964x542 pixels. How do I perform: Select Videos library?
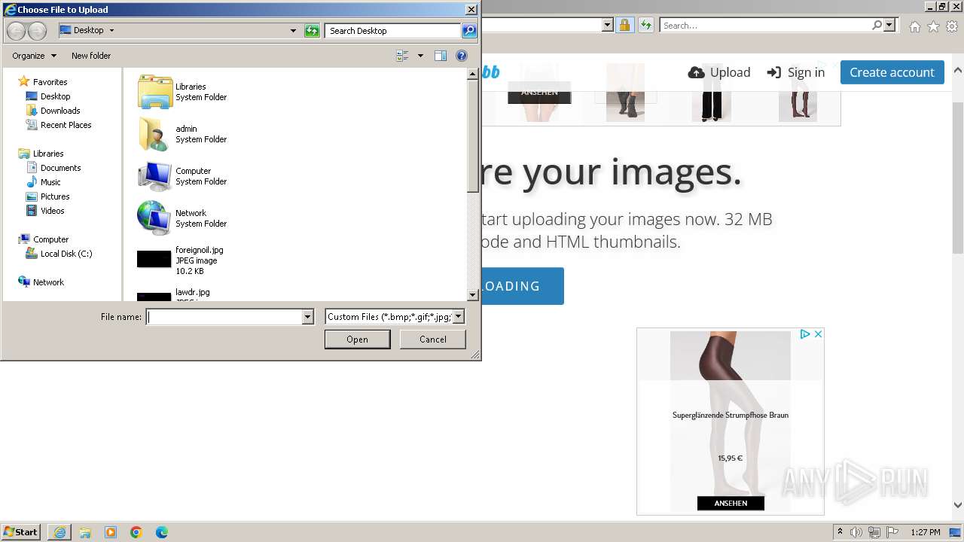point(52,211)
